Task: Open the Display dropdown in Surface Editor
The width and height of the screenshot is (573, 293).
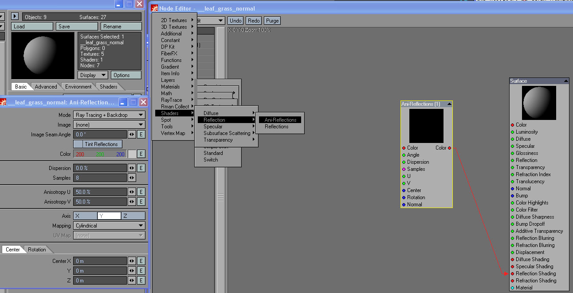Action: click(x=93, y=75)
